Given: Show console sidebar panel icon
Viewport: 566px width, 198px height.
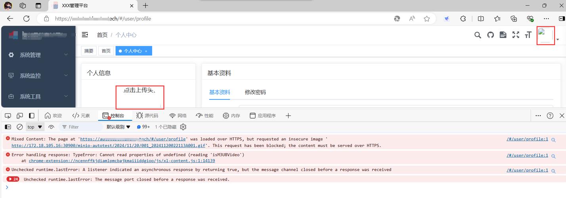Looking at the screenshot, I should (8, 127).
